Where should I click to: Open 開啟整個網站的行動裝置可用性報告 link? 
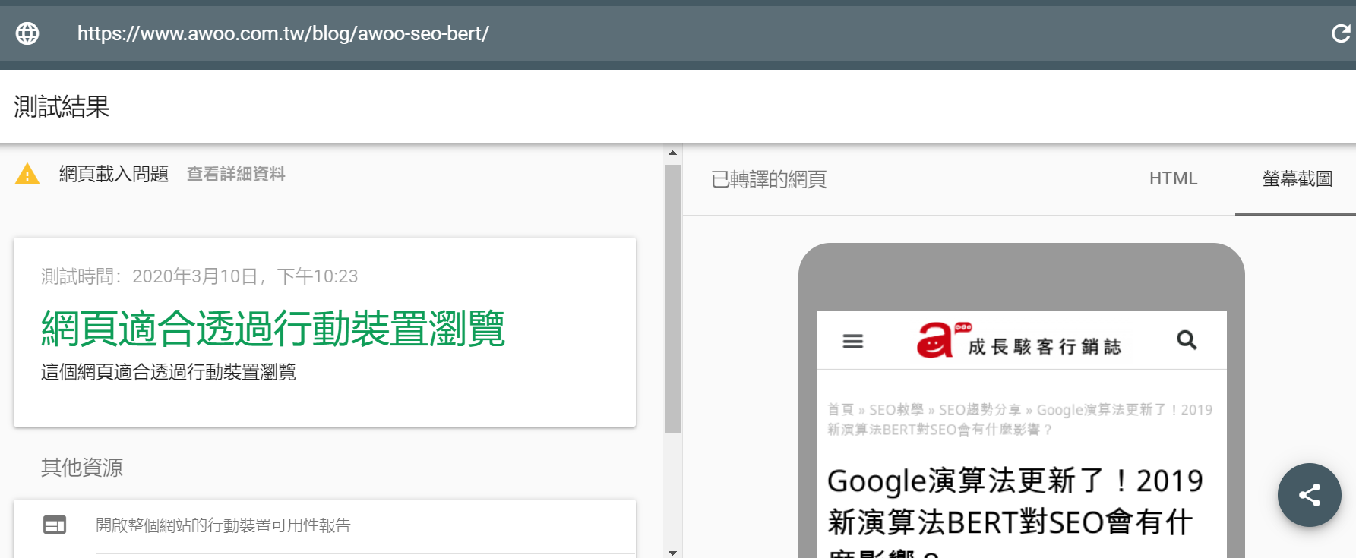coord(223,525)
